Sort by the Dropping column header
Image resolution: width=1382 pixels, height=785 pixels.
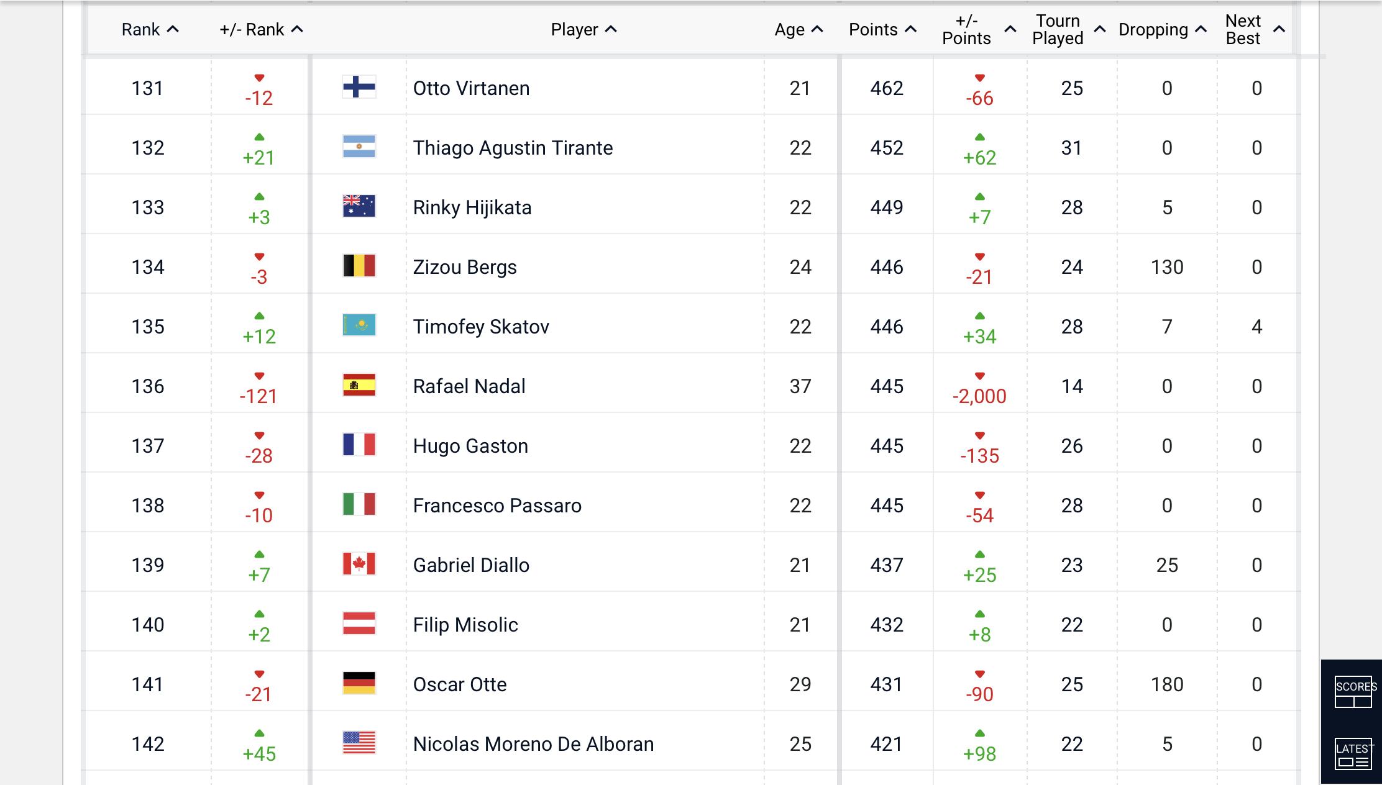[1162, 30]
